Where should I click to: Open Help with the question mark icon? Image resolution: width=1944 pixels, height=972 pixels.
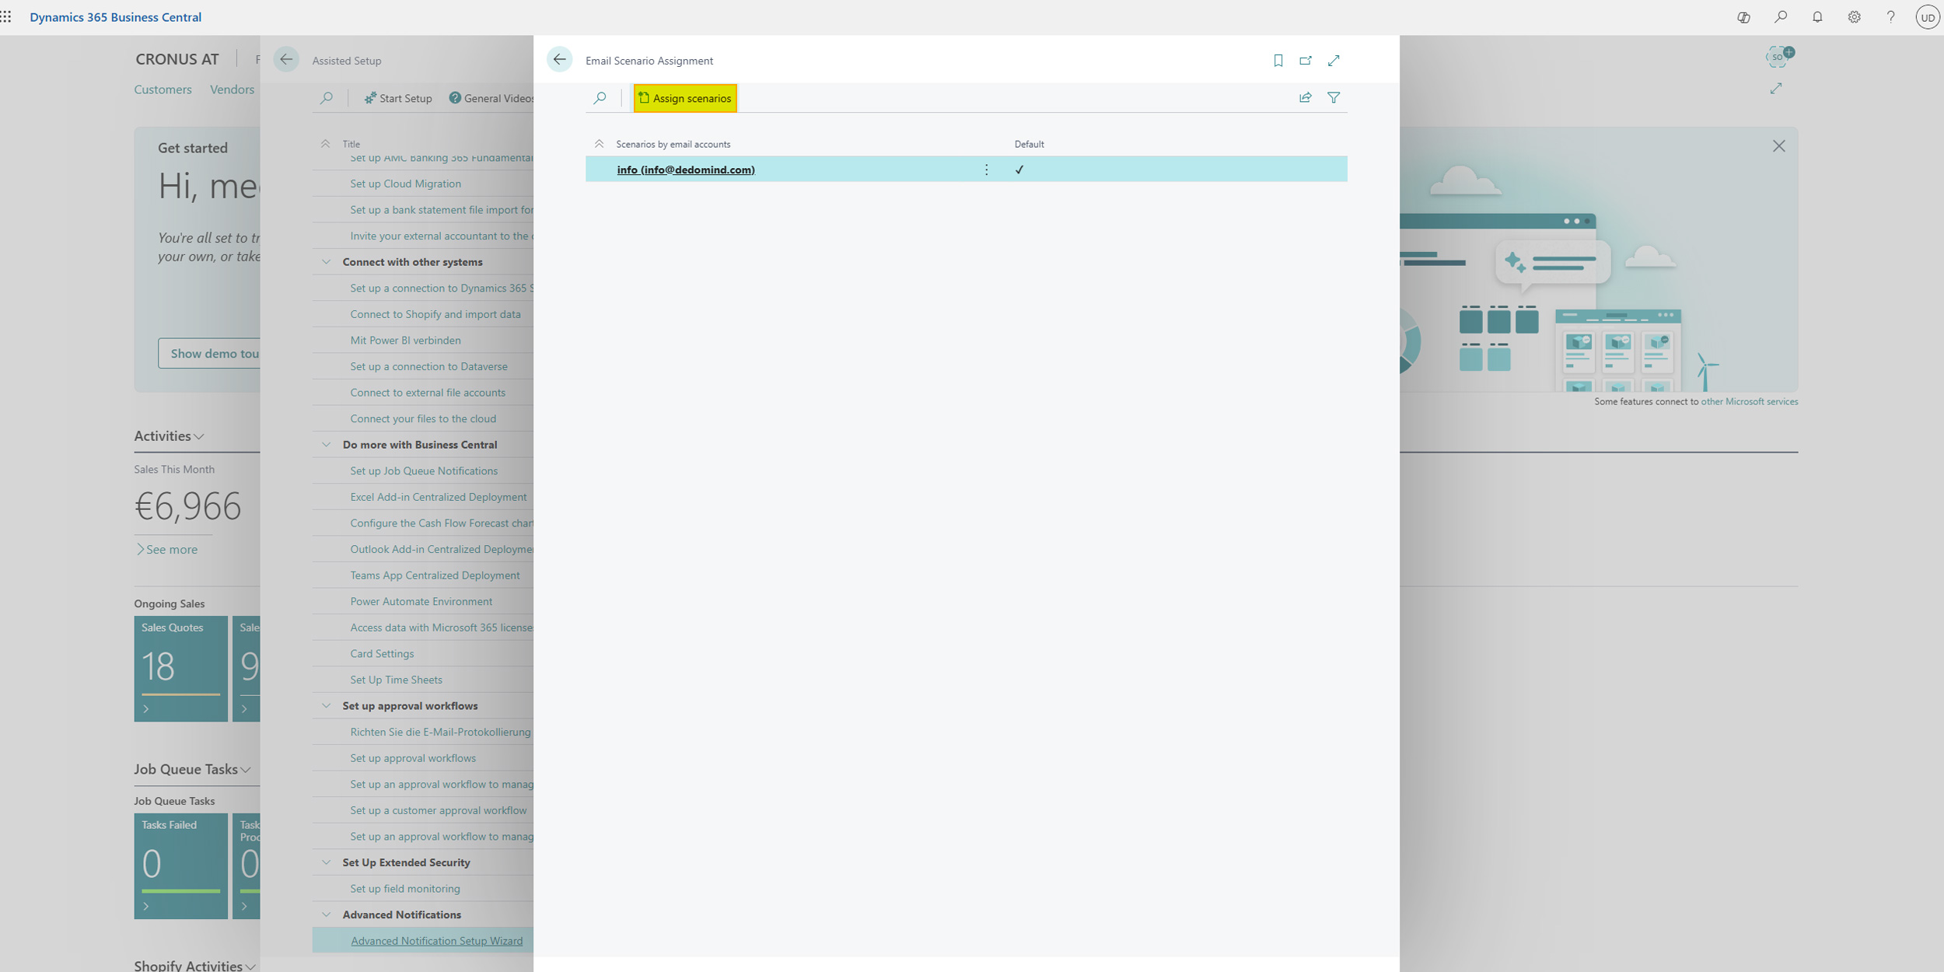(x=1891, y=16)
